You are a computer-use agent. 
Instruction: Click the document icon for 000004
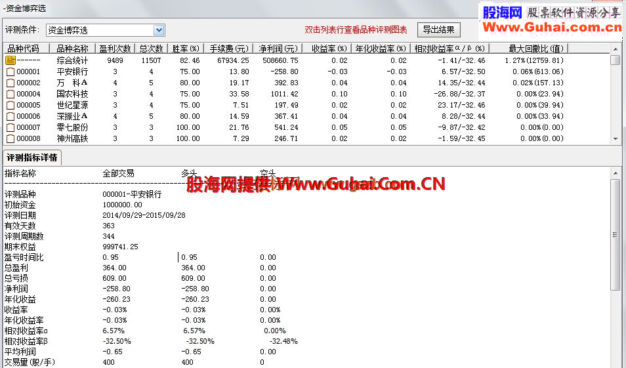10,94
